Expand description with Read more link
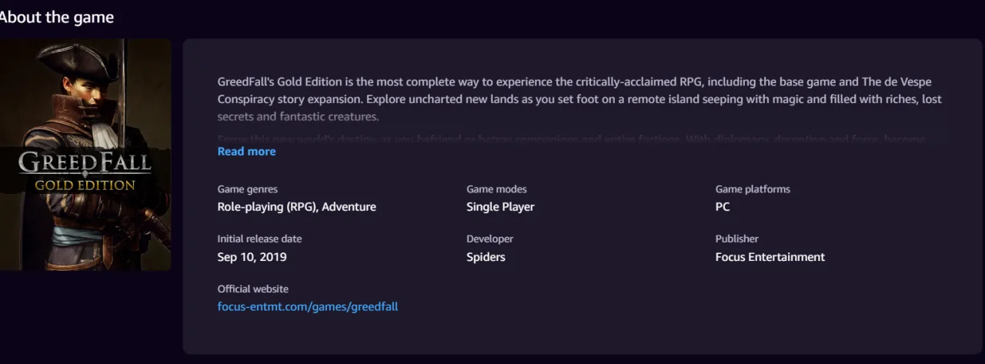Screen dimensions: 985x364 click(x=246, y=152)
